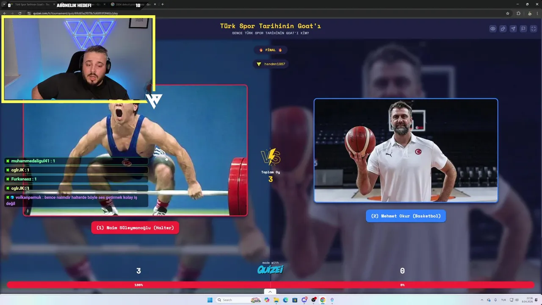Click the rotate/shuffle shapes icon in Quizei header
This screenshot has width=542, height=305.
point(503,29)
